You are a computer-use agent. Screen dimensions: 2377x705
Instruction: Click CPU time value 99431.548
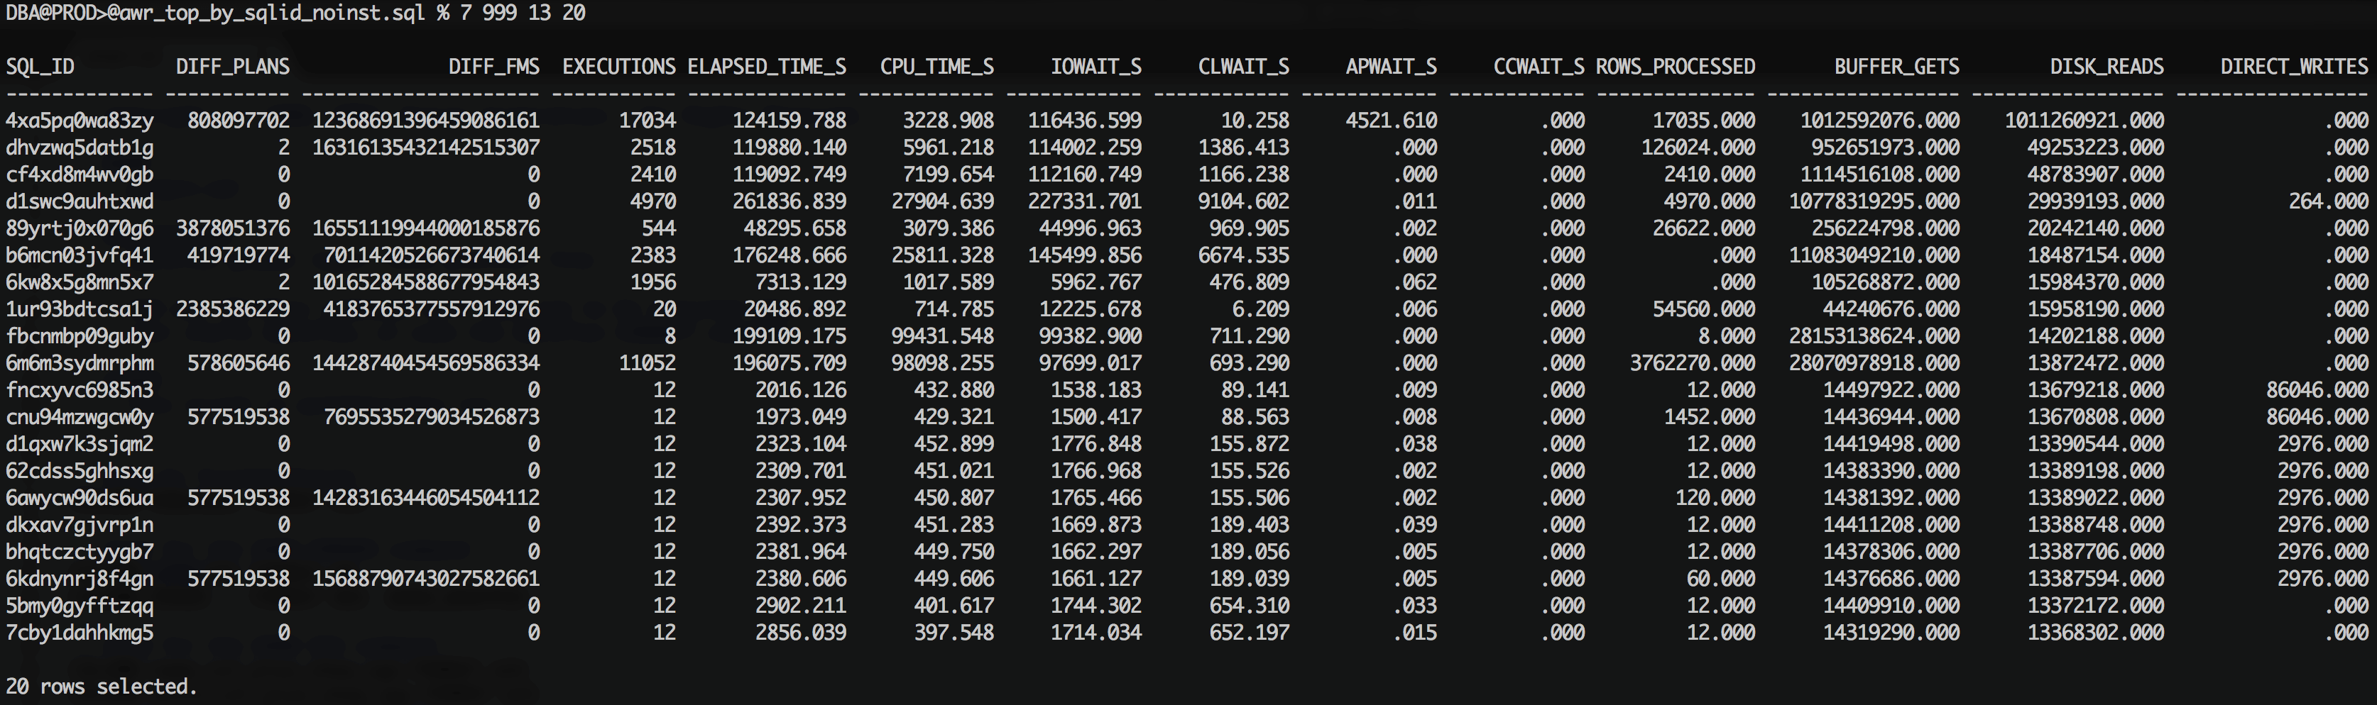point(942,336)
